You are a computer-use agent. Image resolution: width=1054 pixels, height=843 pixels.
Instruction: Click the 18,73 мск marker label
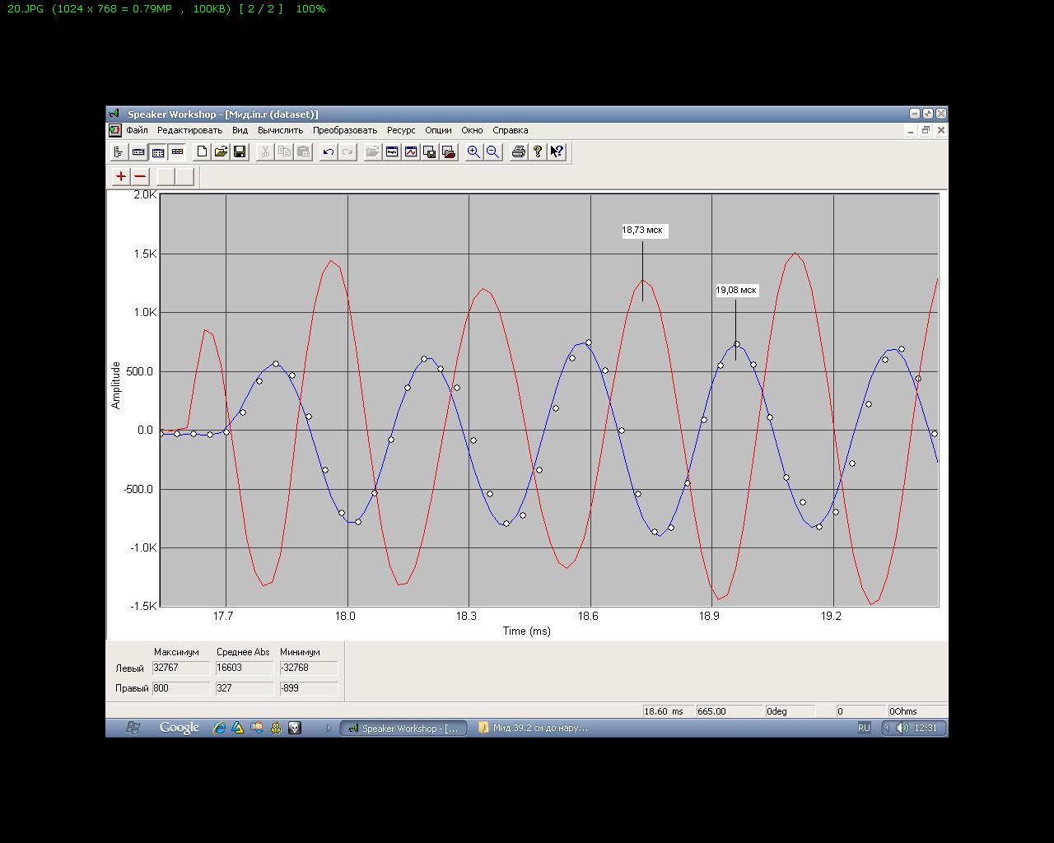click(x=642, y=231)
